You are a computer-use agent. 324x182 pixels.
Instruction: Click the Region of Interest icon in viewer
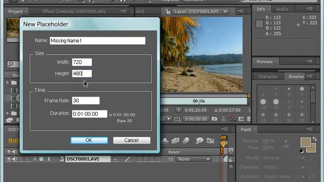[x=177, y=119]
